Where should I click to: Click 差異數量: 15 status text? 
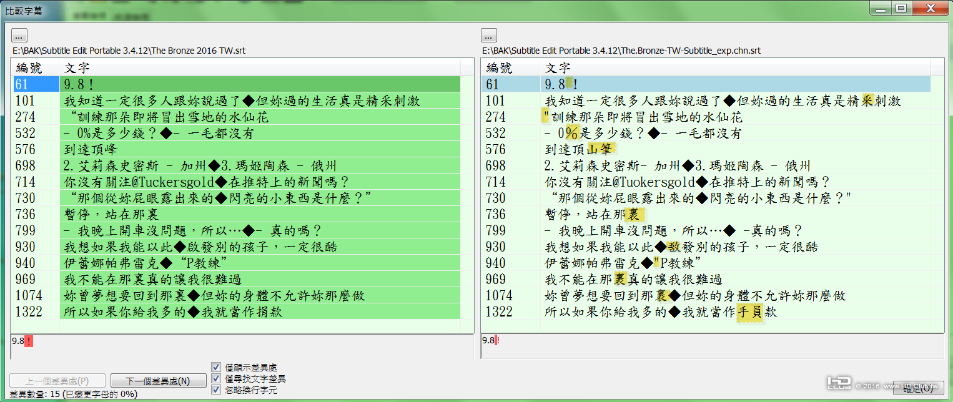point(74,394)
